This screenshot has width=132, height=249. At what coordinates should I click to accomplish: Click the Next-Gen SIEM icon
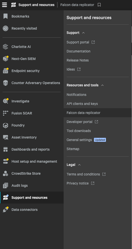[6, 59]
